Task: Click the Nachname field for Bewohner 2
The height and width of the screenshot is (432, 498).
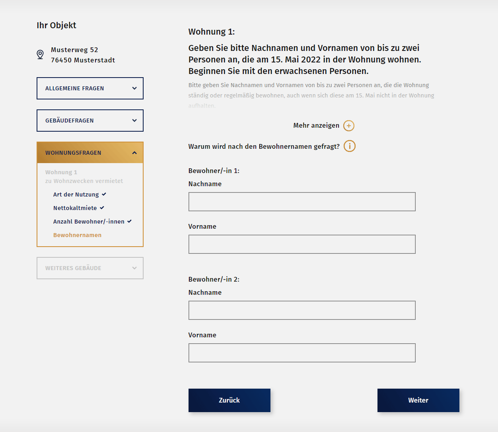Action: click(x=302, y=310)
